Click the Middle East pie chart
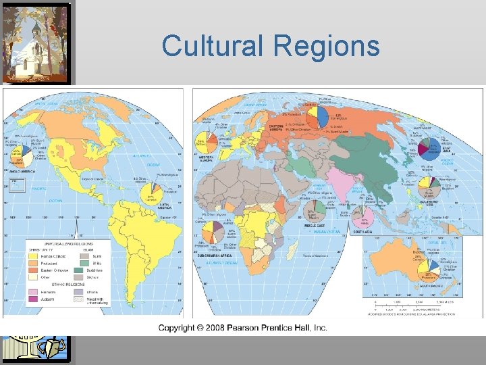Viewport: 486px width, 365px height. (315, 212)
